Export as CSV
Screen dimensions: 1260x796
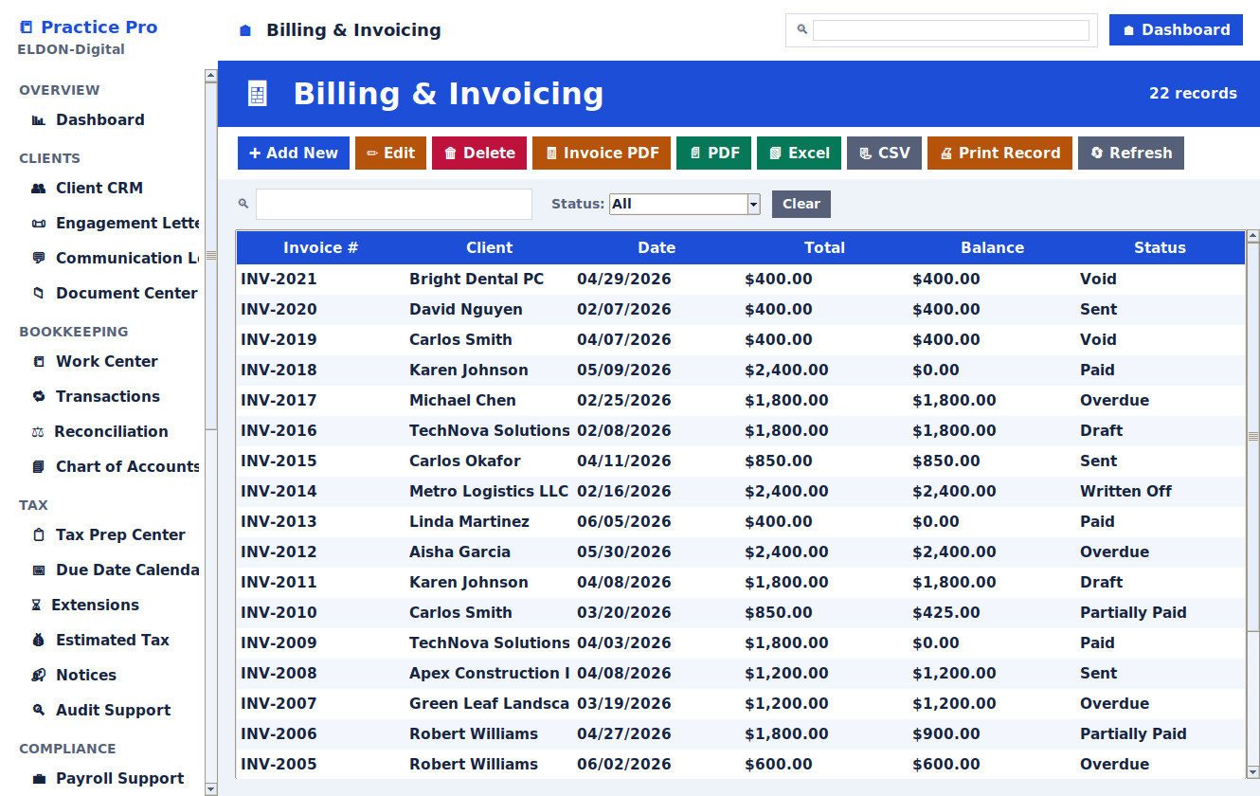tap(884, 154)
